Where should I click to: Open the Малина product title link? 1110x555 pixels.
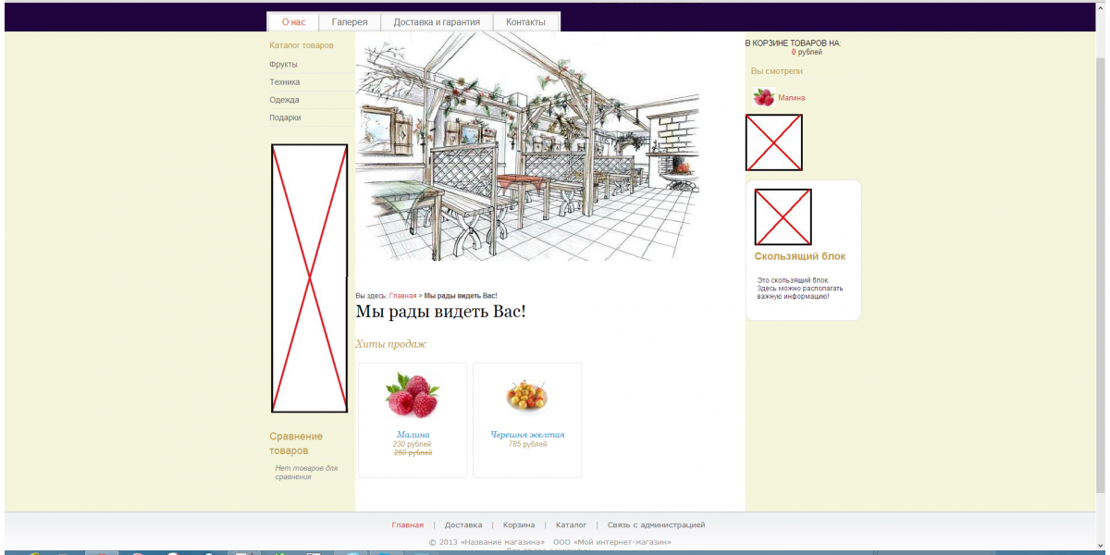click(413, 435)
